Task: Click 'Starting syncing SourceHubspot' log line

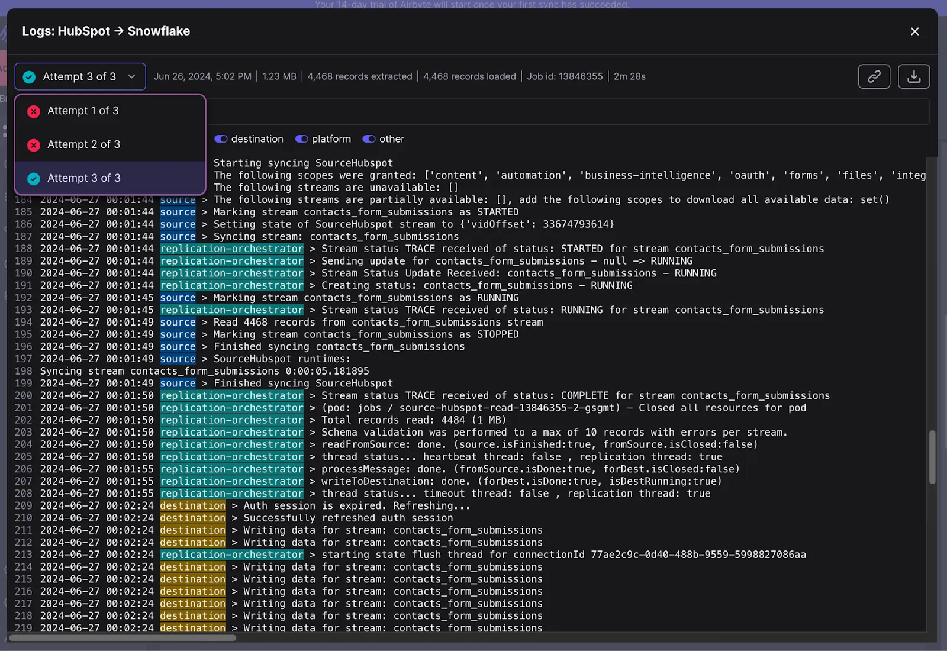Action: click(x=303, y=163)
